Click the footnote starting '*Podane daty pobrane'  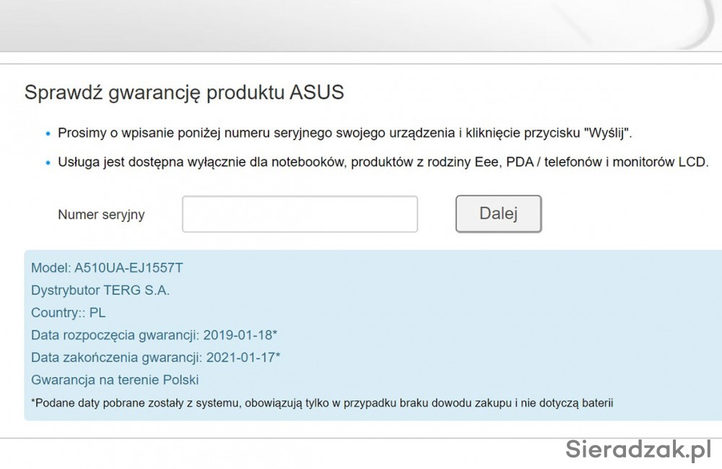(x=322, y=403)
